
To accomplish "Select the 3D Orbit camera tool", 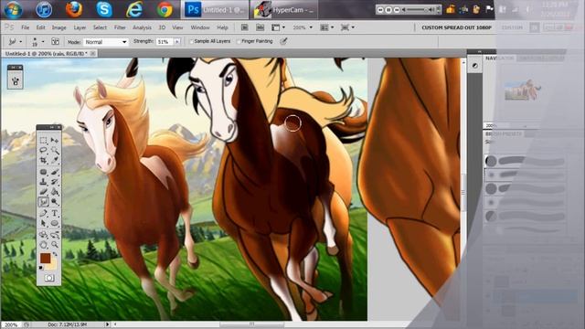I will 55,235.
